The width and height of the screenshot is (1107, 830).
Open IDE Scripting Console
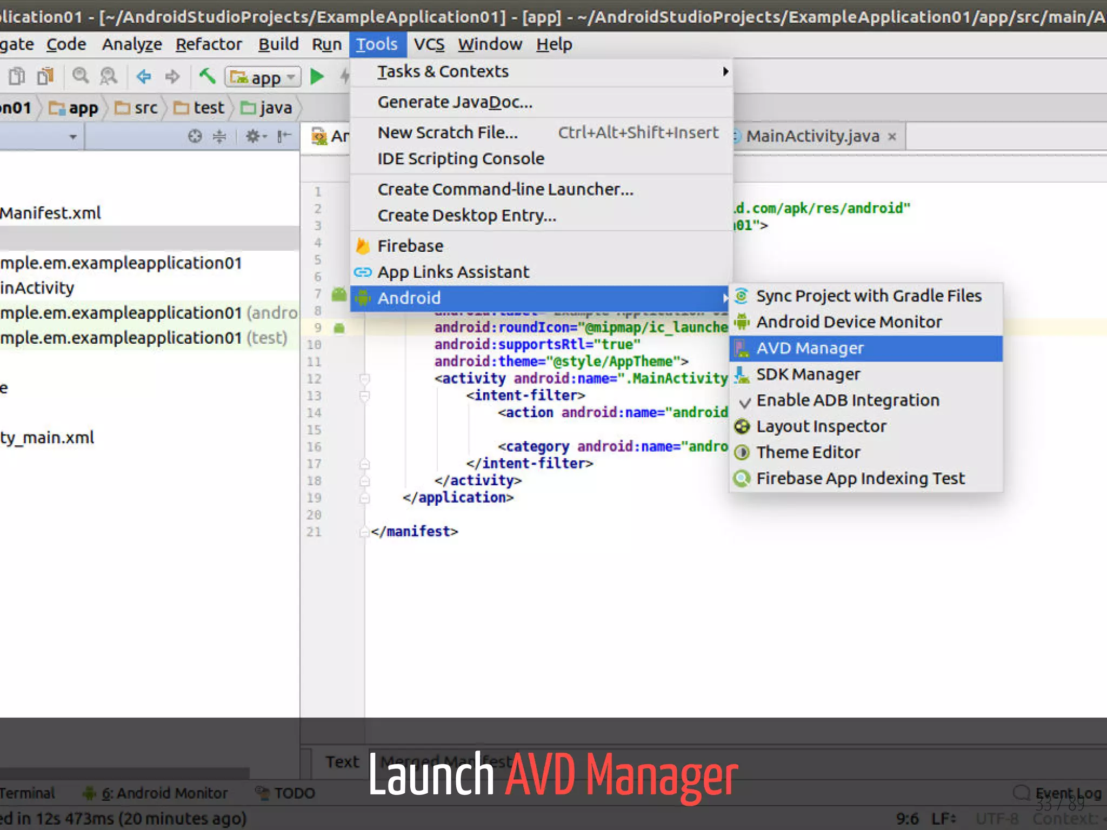coord(541,159)
